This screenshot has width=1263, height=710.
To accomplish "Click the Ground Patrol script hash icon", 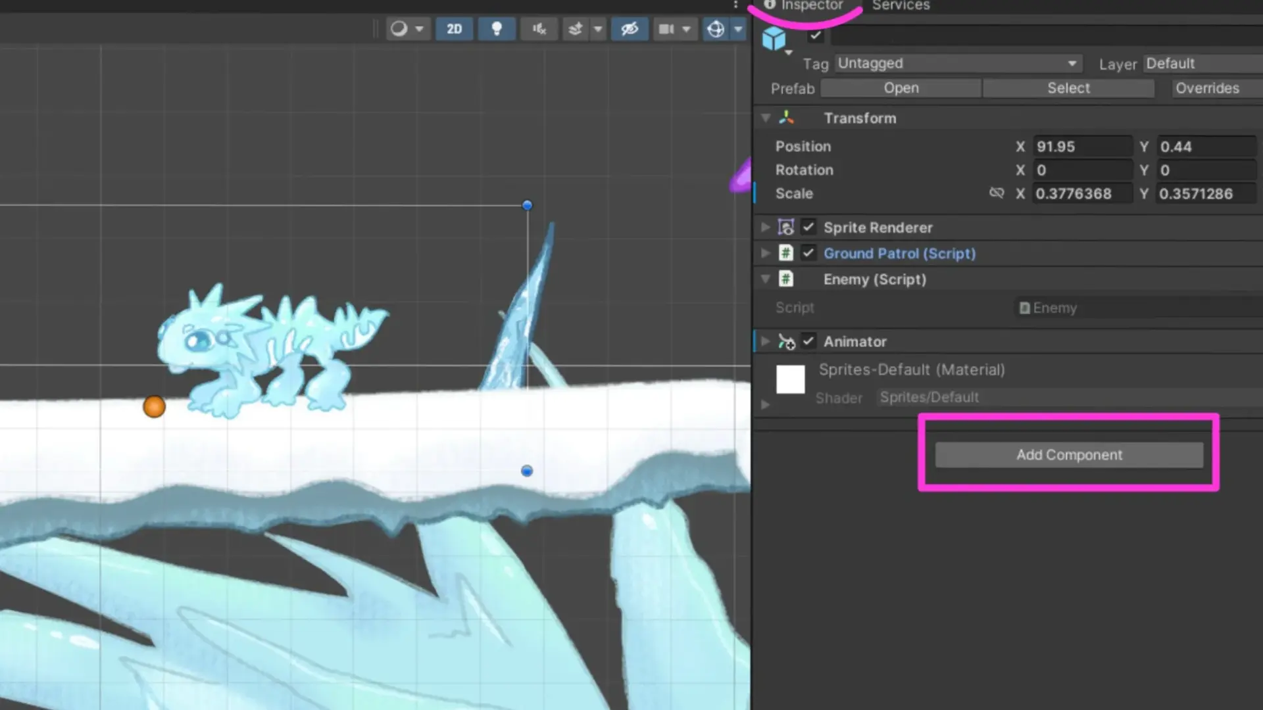I will (x=786, y=253).
